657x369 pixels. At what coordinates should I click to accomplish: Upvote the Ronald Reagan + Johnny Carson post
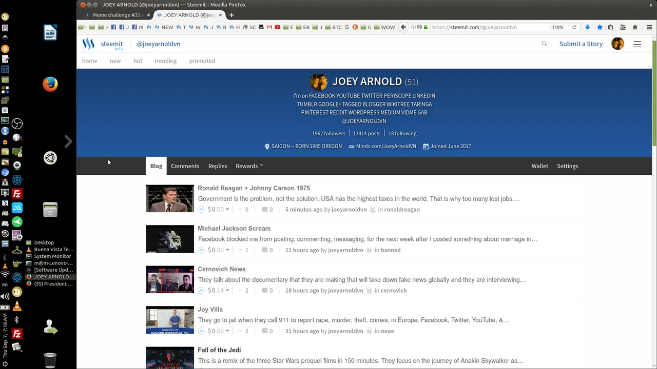[201, 209]
